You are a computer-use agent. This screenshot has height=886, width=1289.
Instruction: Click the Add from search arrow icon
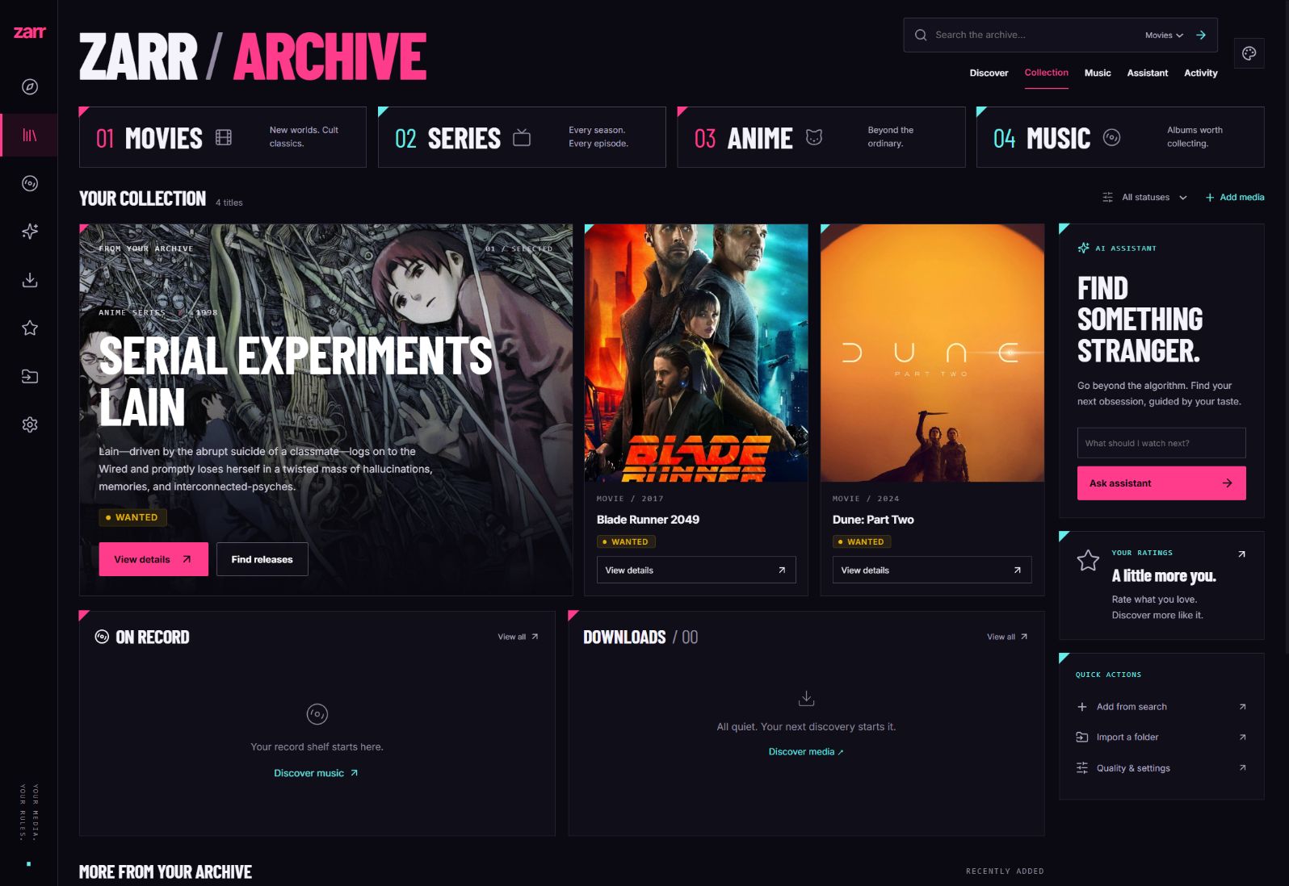pos(1242,707)
